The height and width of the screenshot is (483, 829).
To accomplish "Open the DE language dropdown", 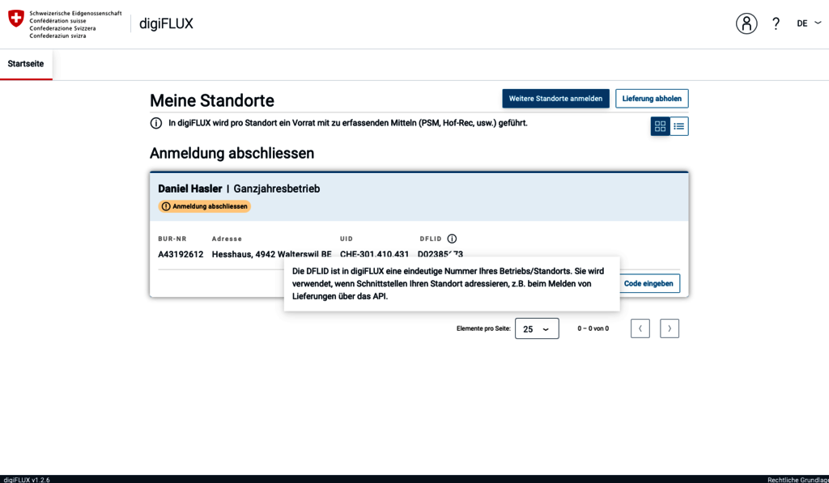I will coord(808,23).
